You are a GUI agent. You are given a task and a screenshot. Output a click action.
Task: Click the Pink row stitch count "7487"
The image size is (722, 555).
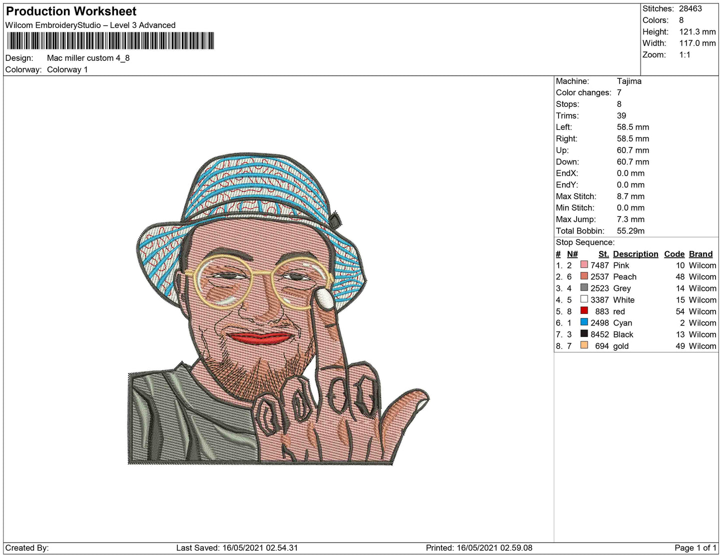600,266
